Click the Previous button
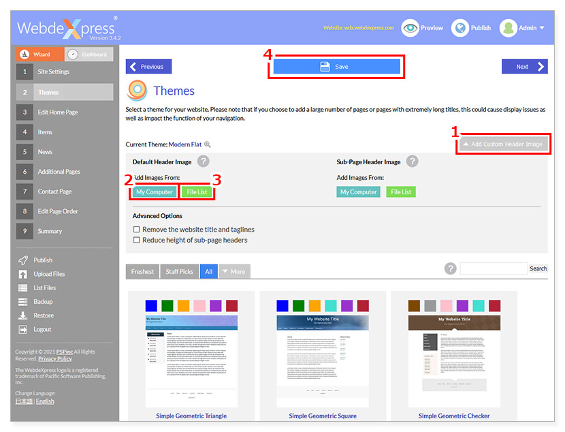Screen dimensions: 565x432 pyautogui.click(x=148, y=67)
